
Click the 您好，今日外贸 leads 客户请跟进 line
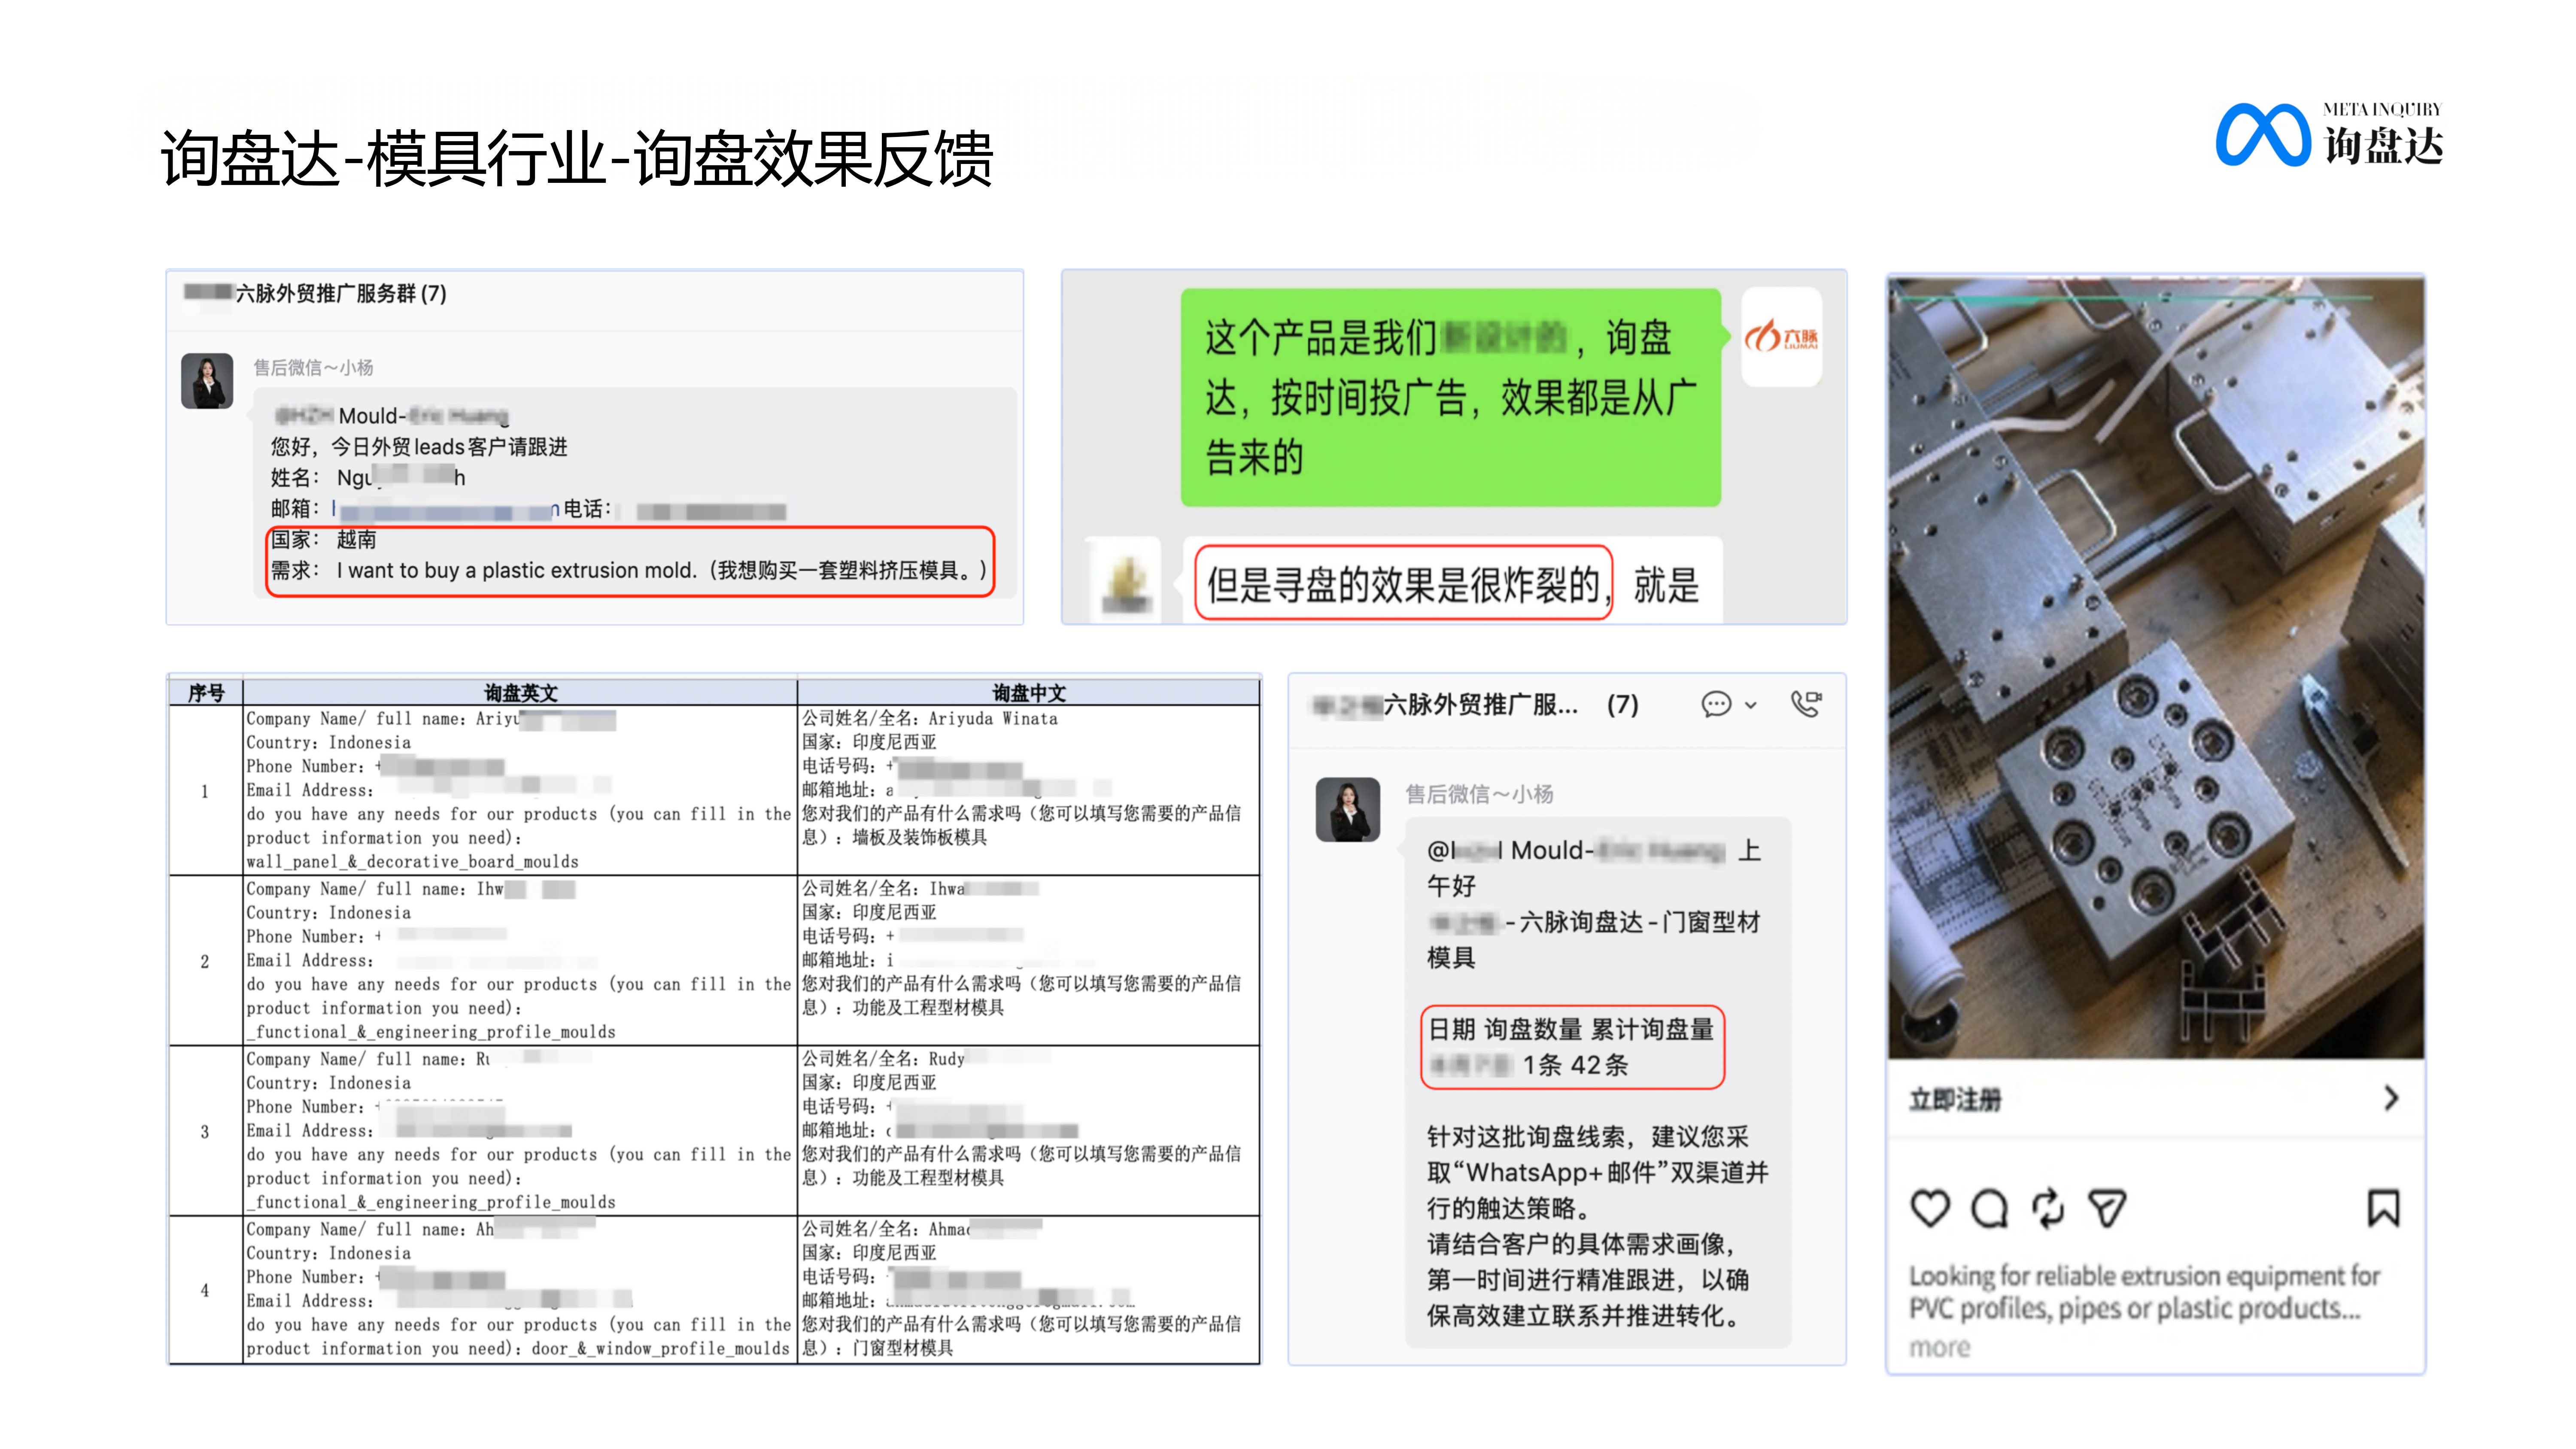pyautogui.click(x=419, y=446)
